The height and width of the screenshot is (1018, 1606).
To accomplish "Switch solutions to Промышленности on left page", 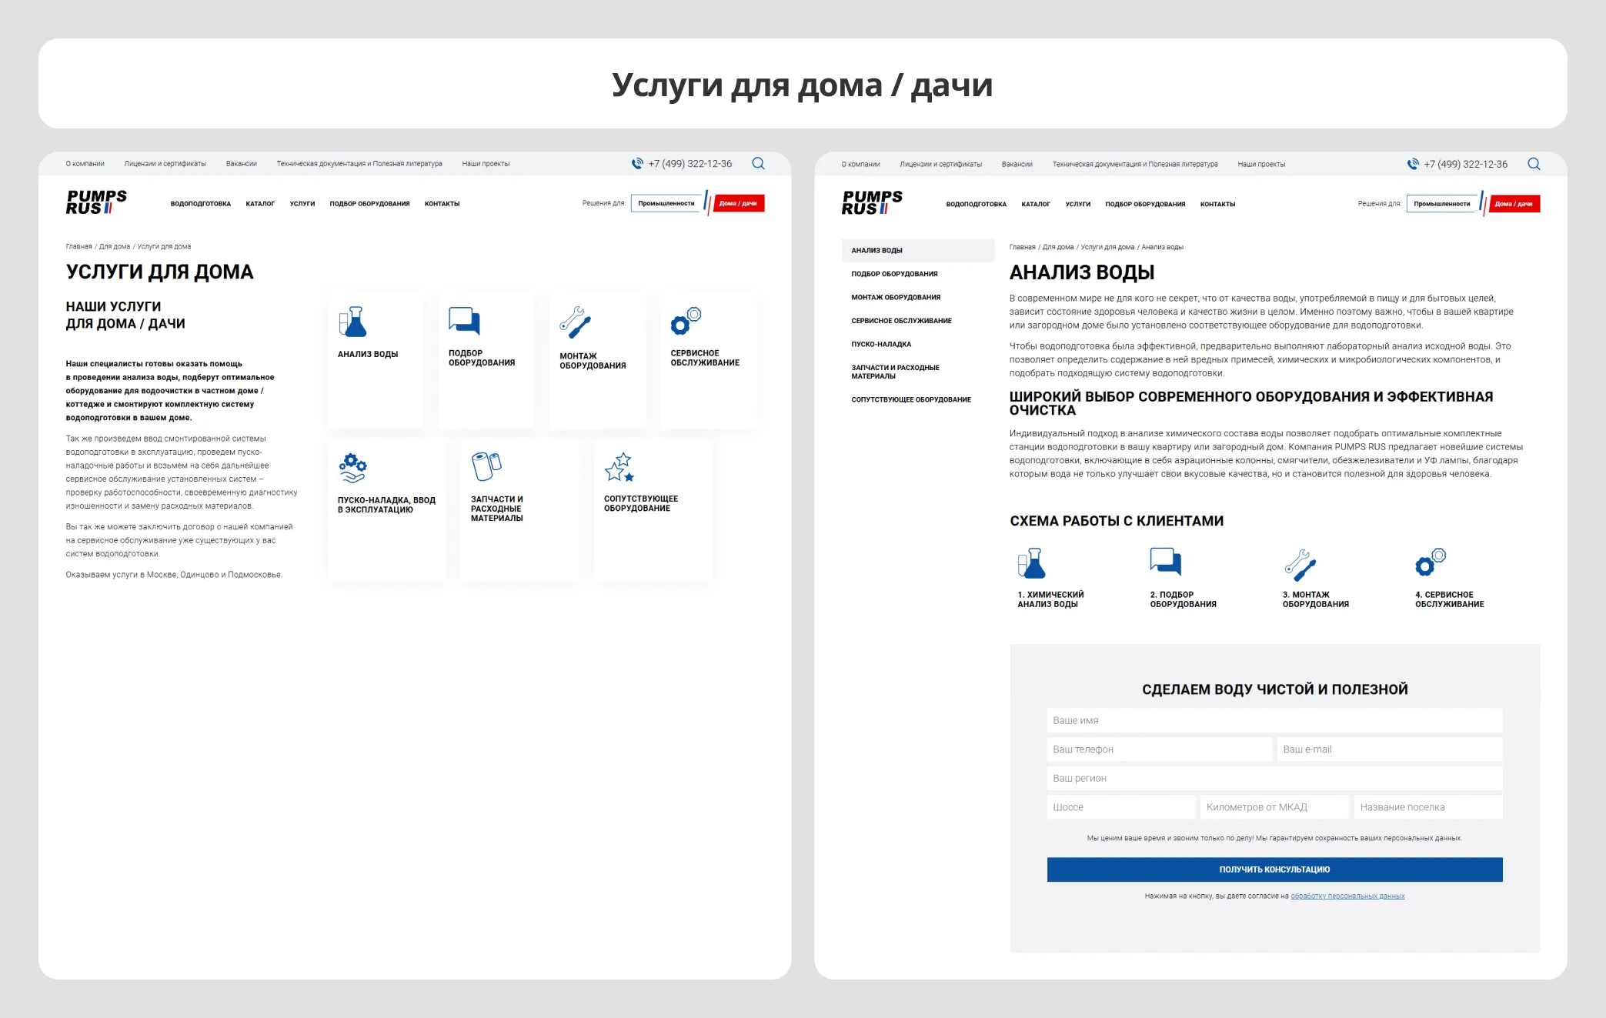I will (666, 203).
